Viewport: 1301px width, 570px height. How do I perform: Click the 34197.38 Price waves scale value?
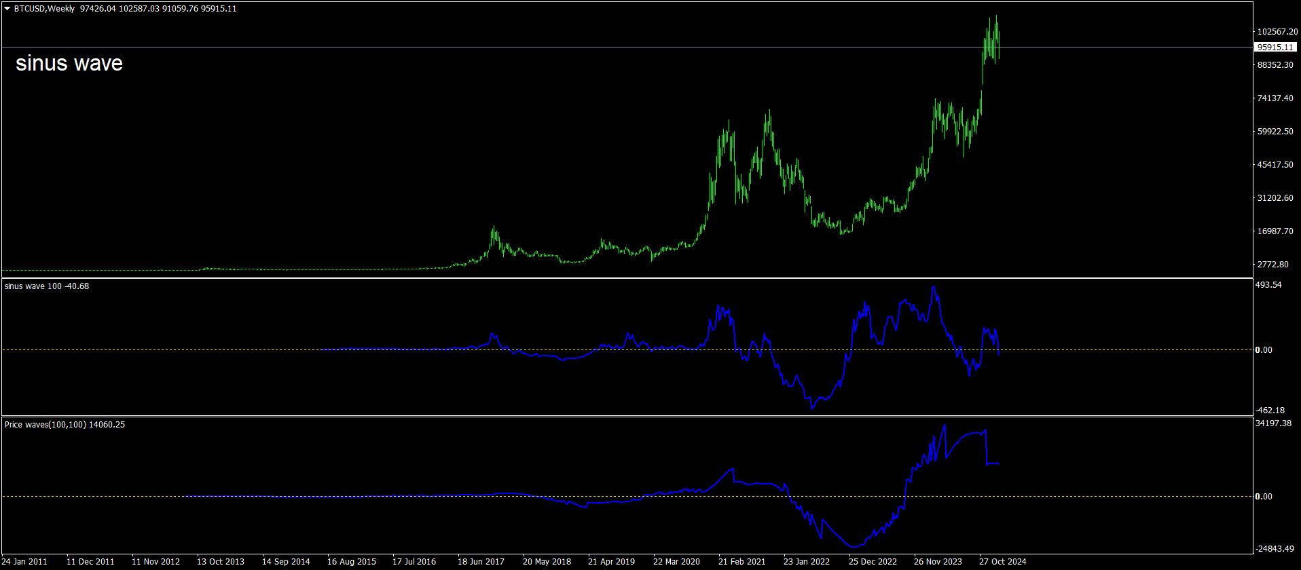tap(1273, 423)
